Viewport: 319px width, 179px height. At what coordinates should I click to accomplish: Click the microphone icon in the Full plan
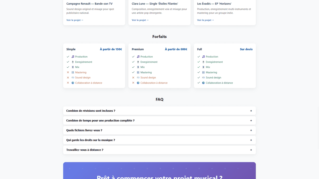tap(203, 62)
